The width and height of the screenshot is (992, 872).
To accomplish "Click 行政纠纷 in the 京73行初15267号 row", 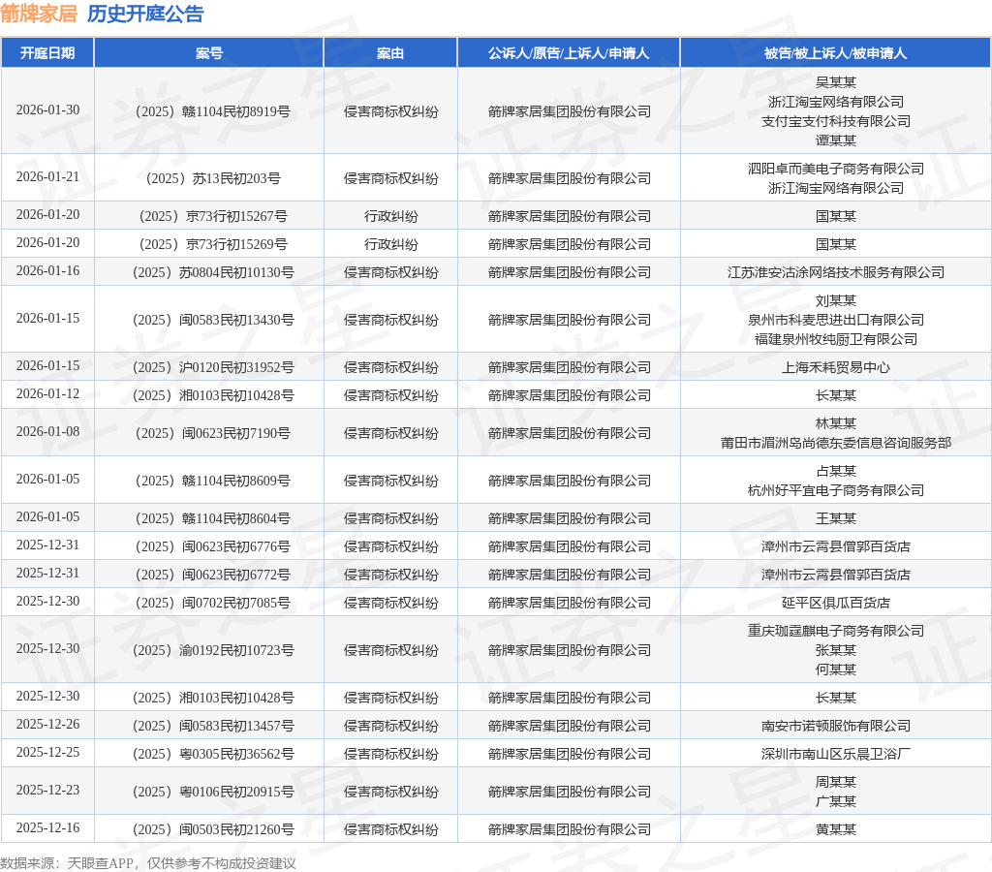I will pyautogui.click(x=390, y=216).
